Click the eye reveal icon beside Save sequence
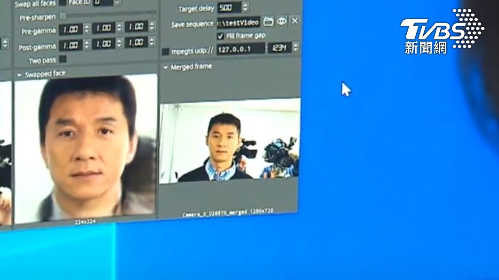The height and width of the screenshot is (280, 499). (x=282, y=21)
